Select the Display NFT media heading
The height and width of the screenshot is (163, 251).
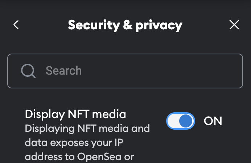click(x=75, y=114)
